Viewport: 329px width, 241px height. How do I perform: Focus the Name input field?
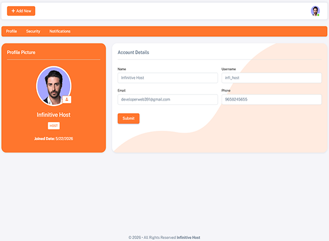click(x=168, y=78)
